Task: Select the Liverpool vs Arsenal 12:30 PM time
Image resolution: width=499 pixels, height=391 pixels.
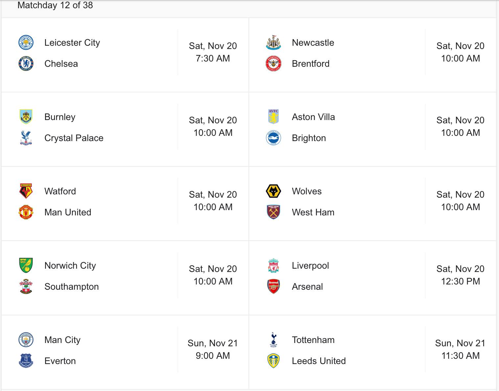Action: point(460,281)
